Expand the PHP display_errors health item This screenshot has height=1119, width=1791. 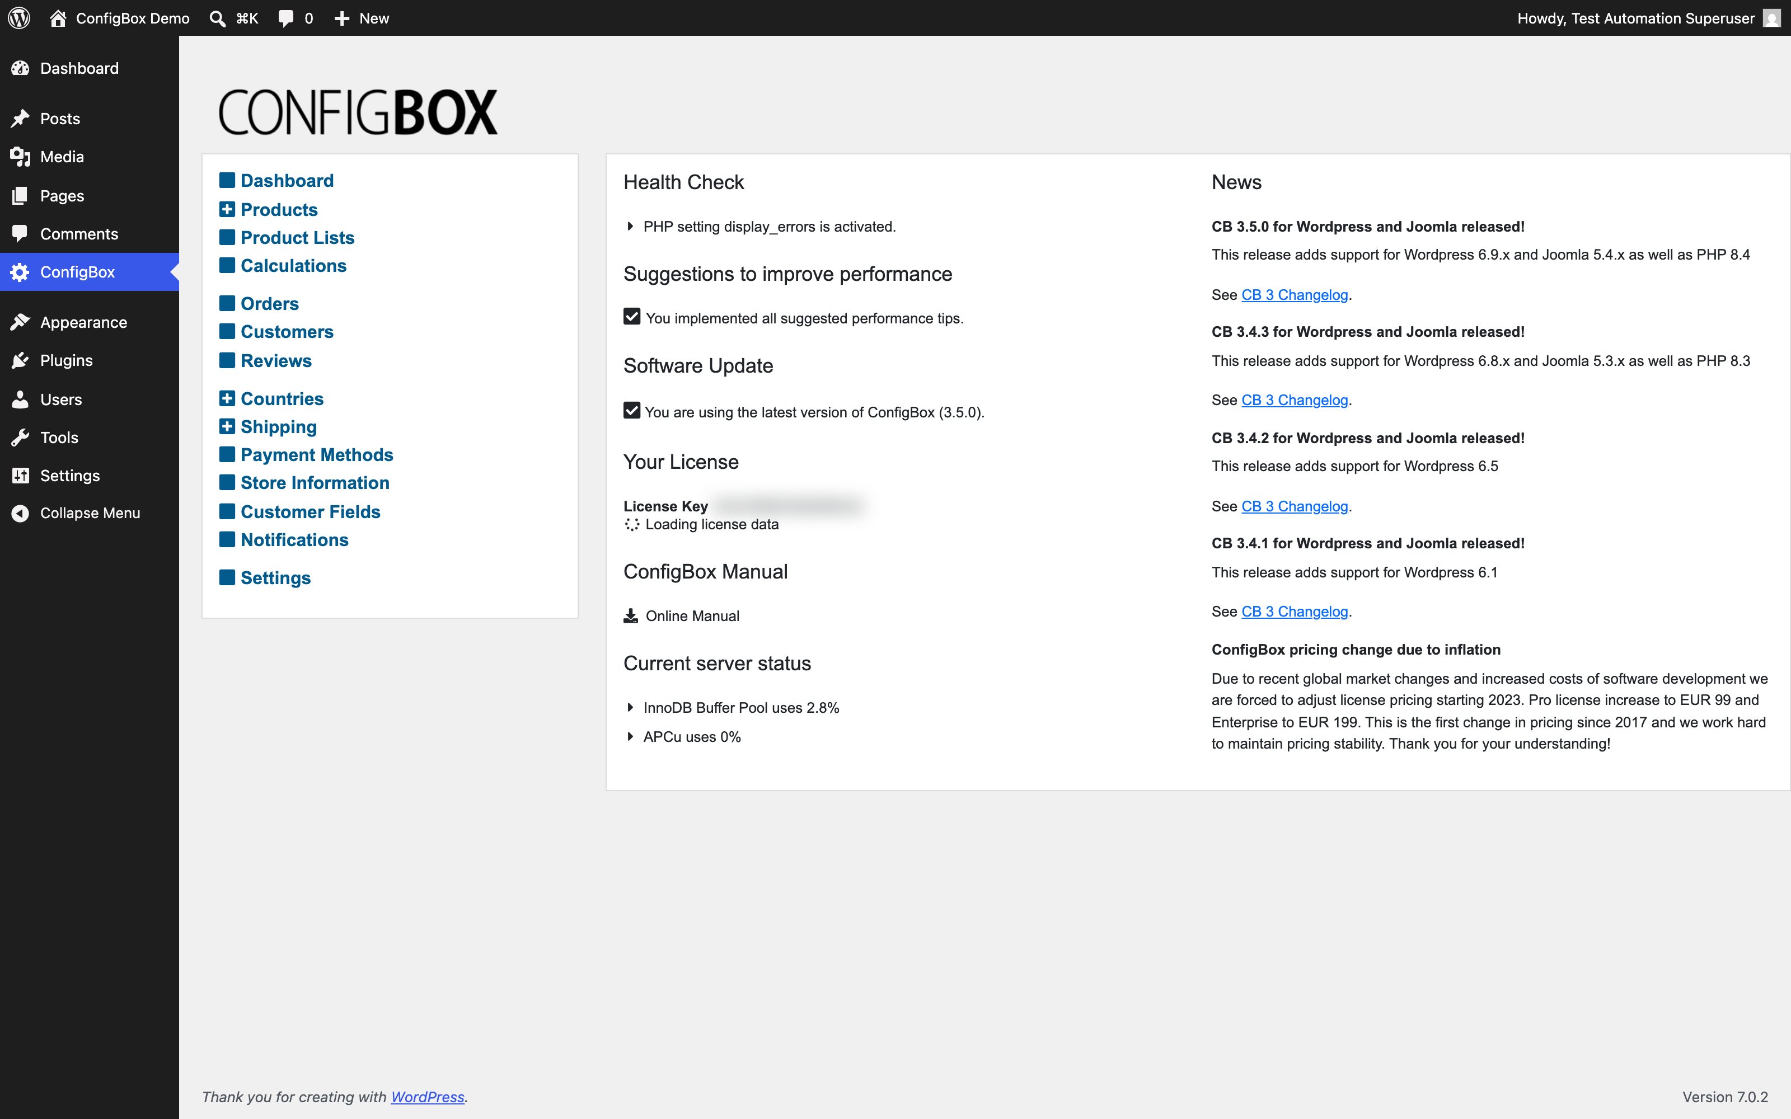pos(630,227)
